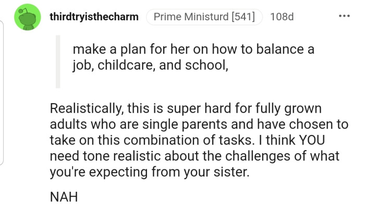365x210 pixels.
Task: Click thirdtryisthecharm's green Snoo avatar
Action: [x=28, y=17]
